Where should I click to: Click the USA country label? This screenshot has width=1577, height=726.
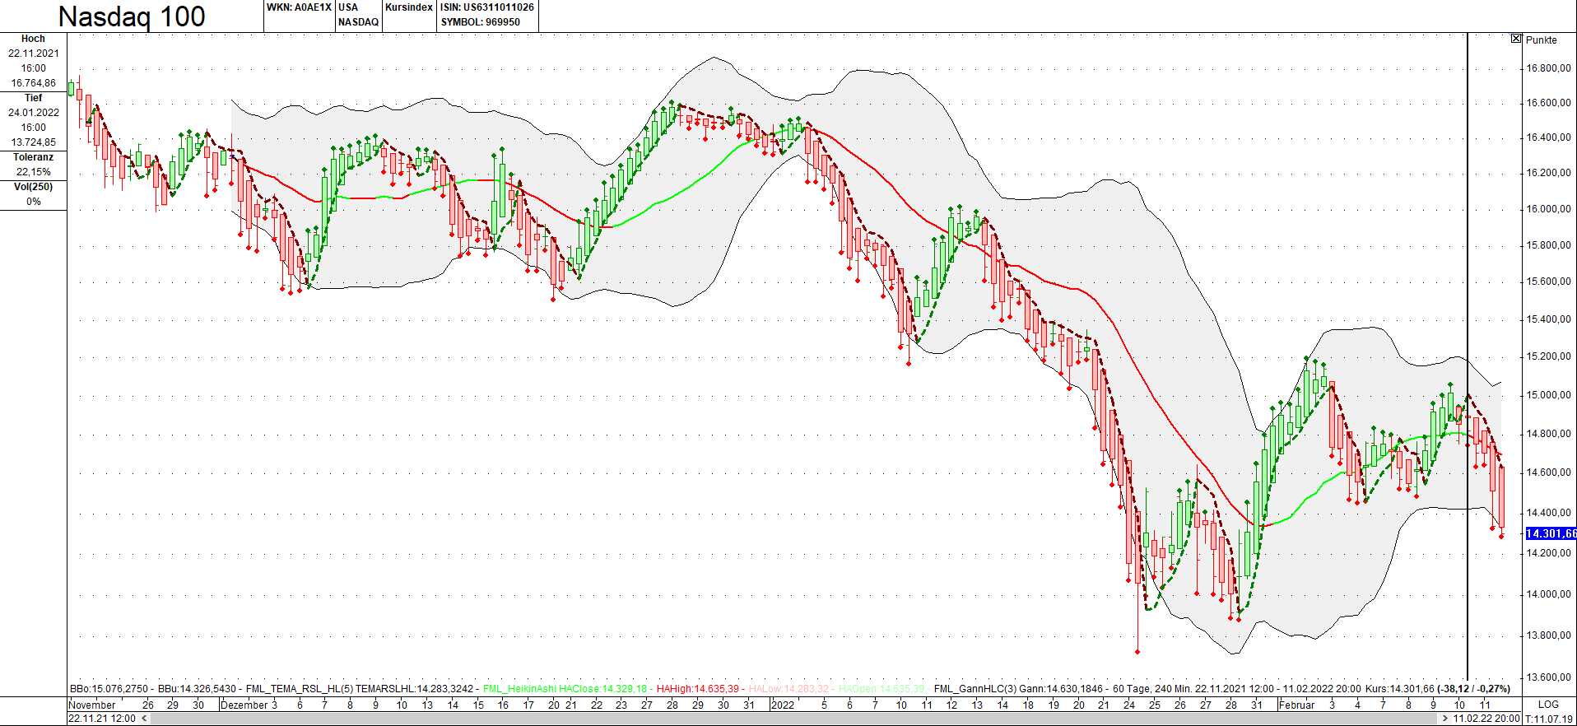348,7
